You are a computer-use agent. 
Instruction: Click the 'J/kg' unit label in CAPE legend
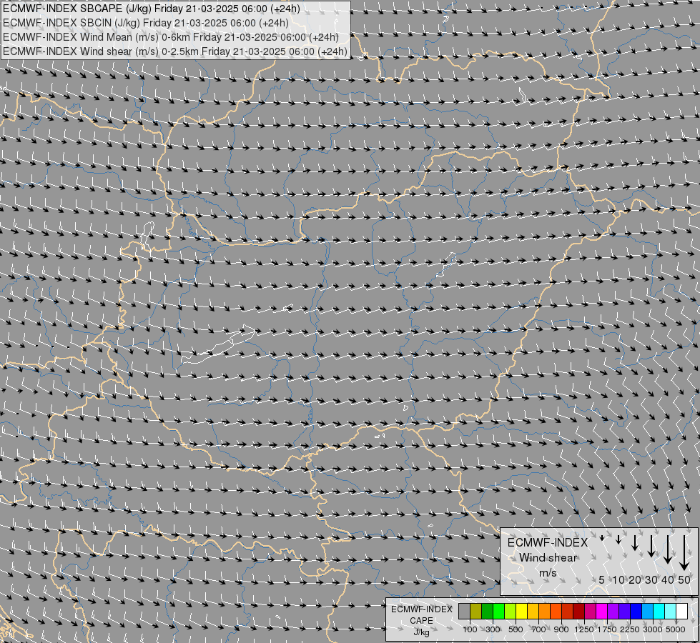pos(421,632)
